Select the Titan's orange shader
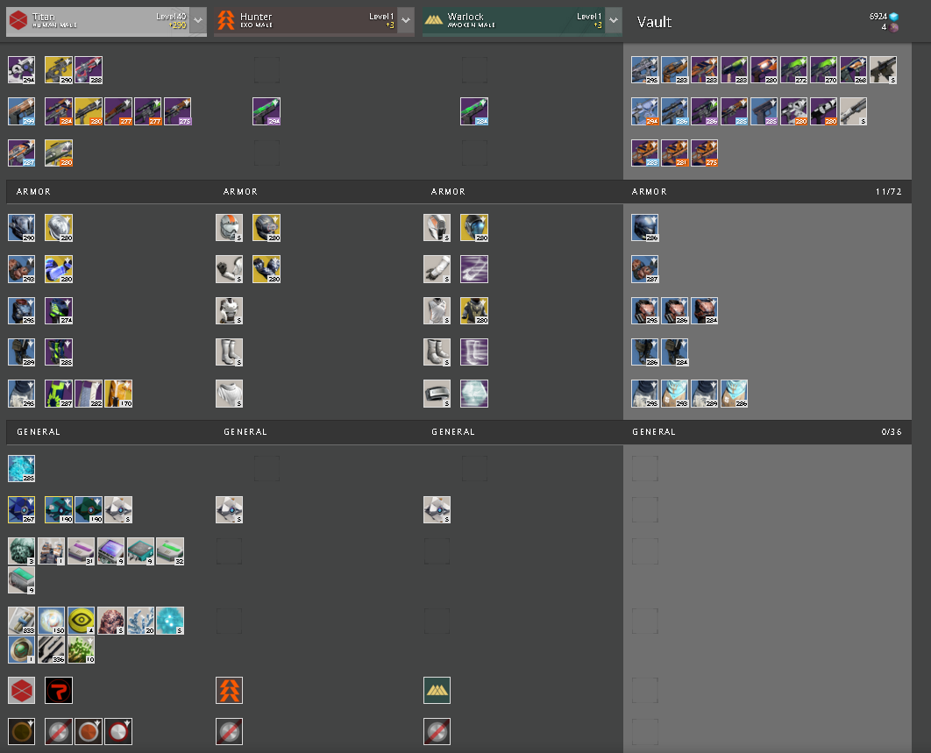 [89, 732]
